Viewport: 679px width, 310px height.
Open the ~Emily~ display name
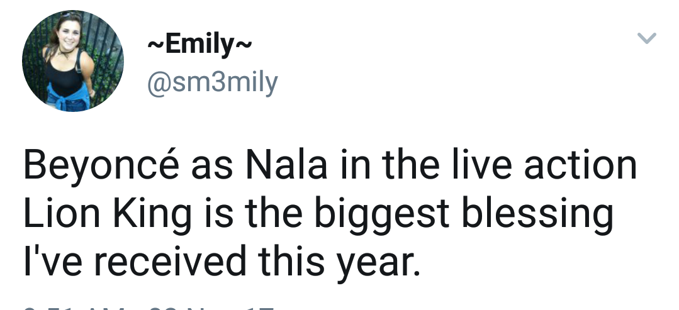tap(199, 44)
